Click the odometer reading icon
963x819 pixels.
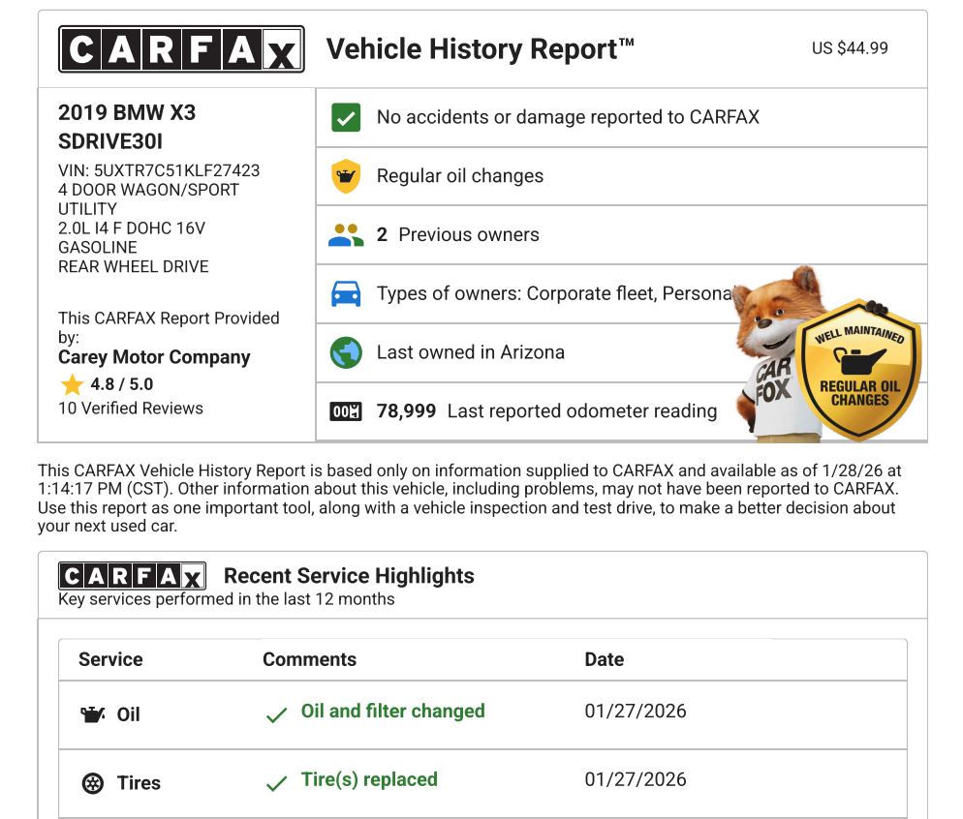(x=345, y=411)
